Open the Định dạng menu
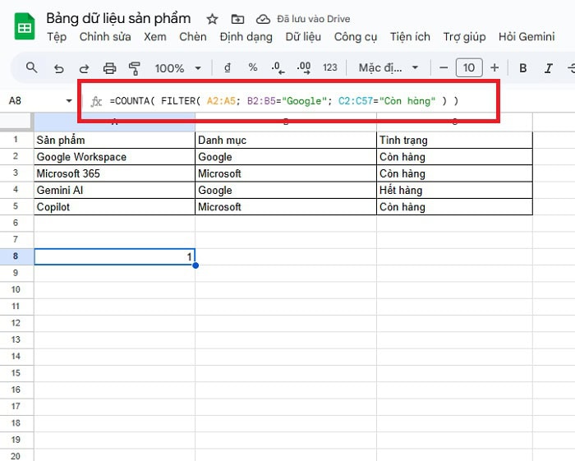Screen dimensions: 575x461 coord(246,37)
